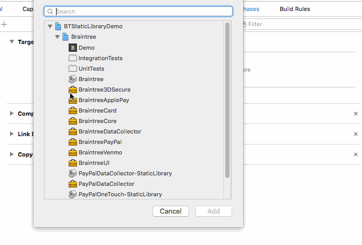The image size is (362, 245).
Task: Select the PayPalOneTouch-StaticLibrary label
Action: tap(120, 194)
